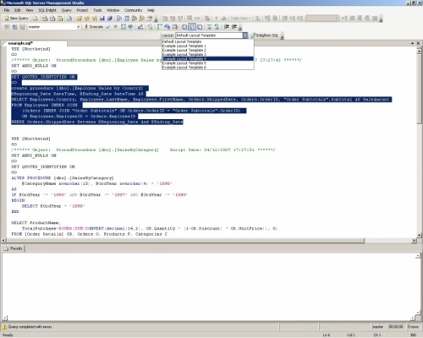This screenshot has height=338, width=423.
Task: Click the Open File folder icon
Action: pyautogui.click(x=79, y=19)
